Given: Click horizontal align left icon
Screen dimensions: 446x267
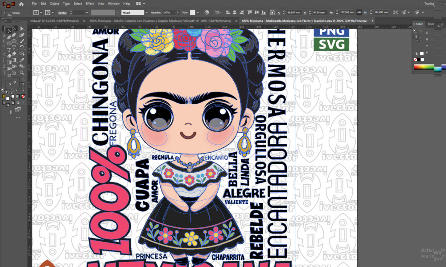Looking at the screenshot, I should pos(227,12).
